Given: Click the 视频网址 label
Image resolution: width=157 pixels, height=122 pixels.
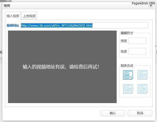Looking at the screenshot, I should click(13, 25).
